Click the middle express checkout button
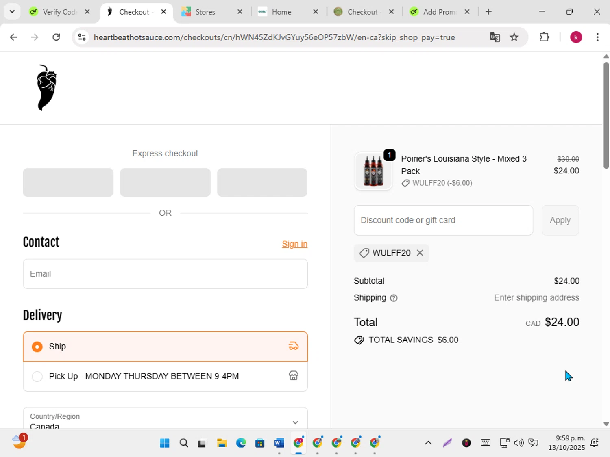The image size is (610, 457). pos(165,182)
